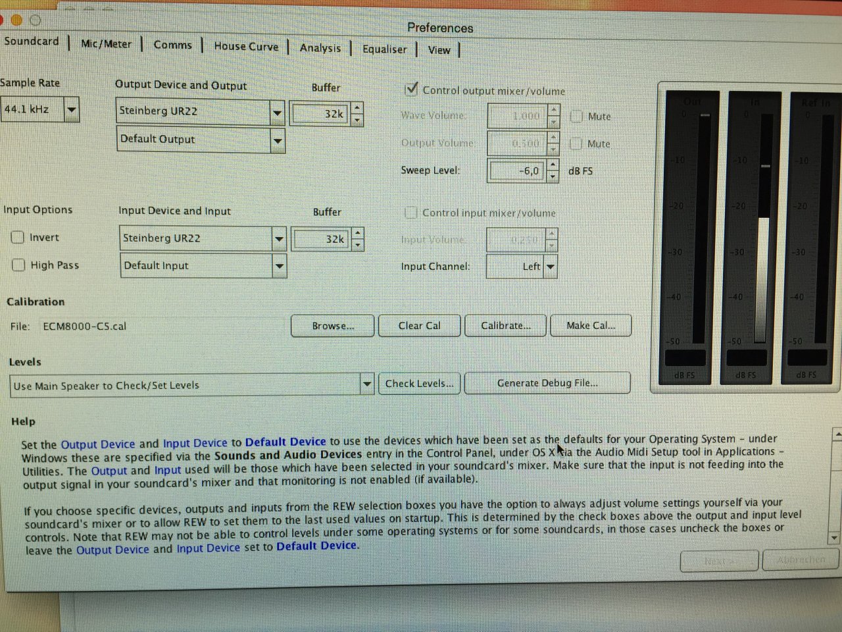Click the Output Volume value field

[518, 143]
